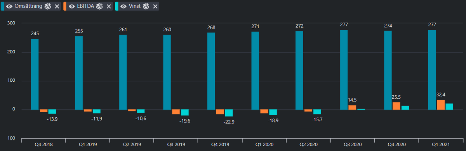
Task: Click the orange EBITDA color swatch
Action: click(64, 6)
